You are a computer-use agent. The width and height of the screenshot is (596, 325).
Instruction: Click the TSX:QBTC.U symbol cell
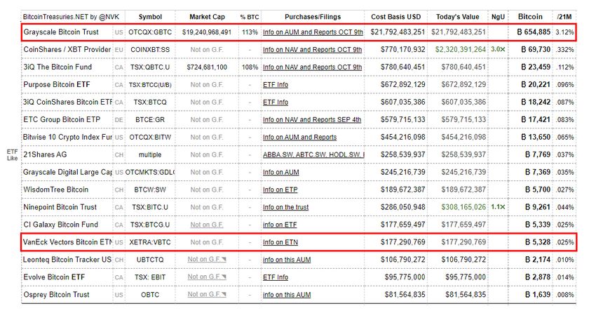[x=150, y=67]
